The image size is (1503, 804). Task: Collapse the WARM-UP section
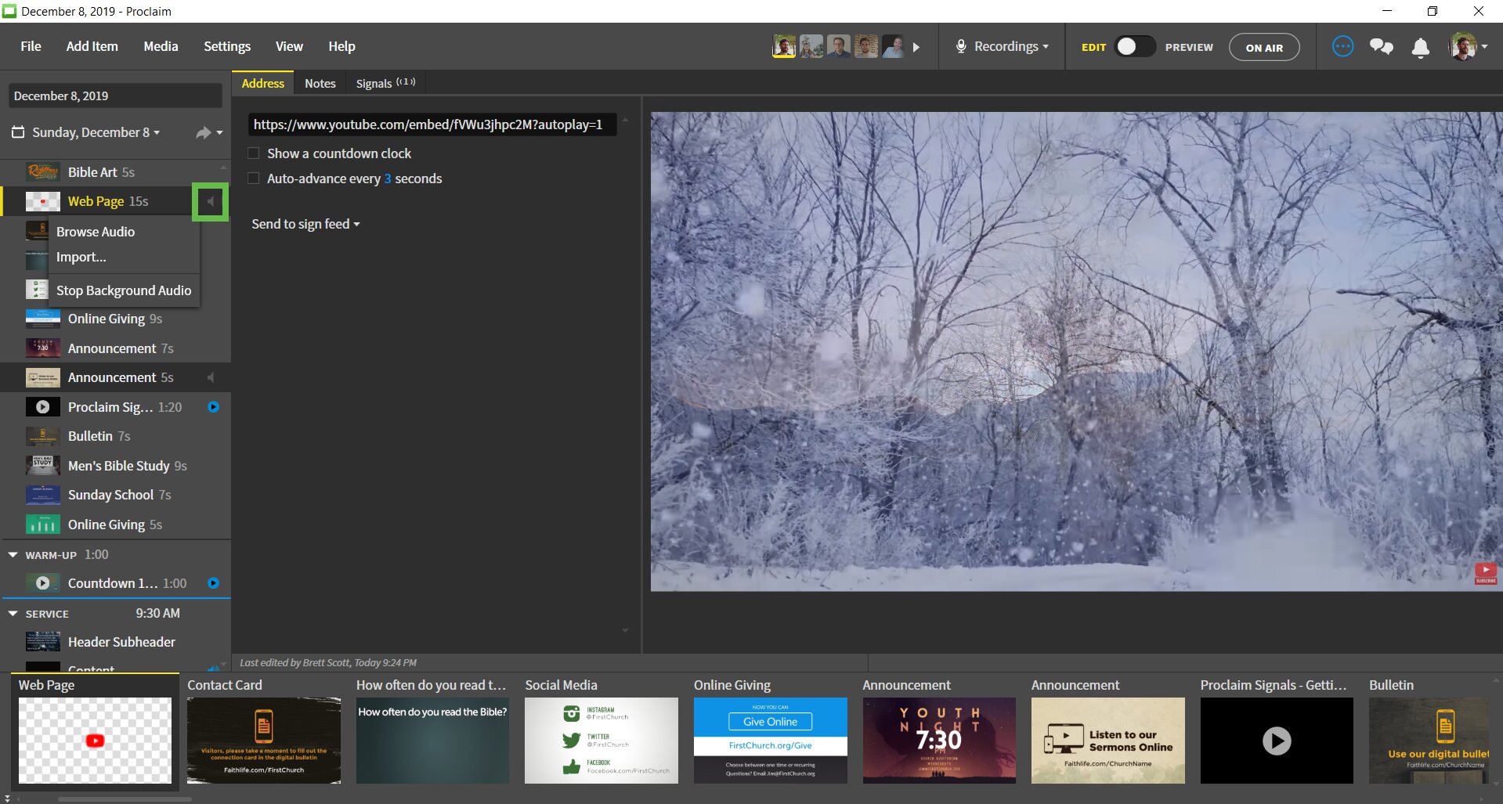pos(13,554)
